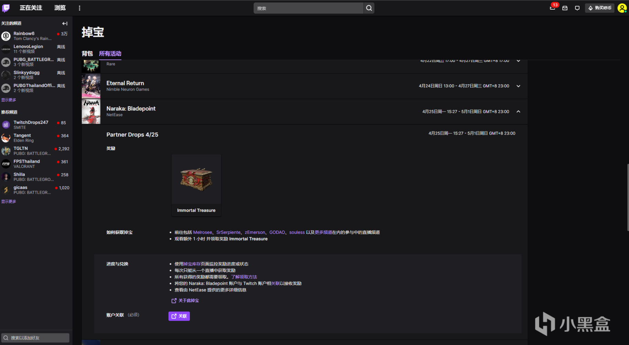Open the TwitchDrops247 channel name
Image resolution: width=629 pixels, height=345 pixels.
tap(31, 122)
